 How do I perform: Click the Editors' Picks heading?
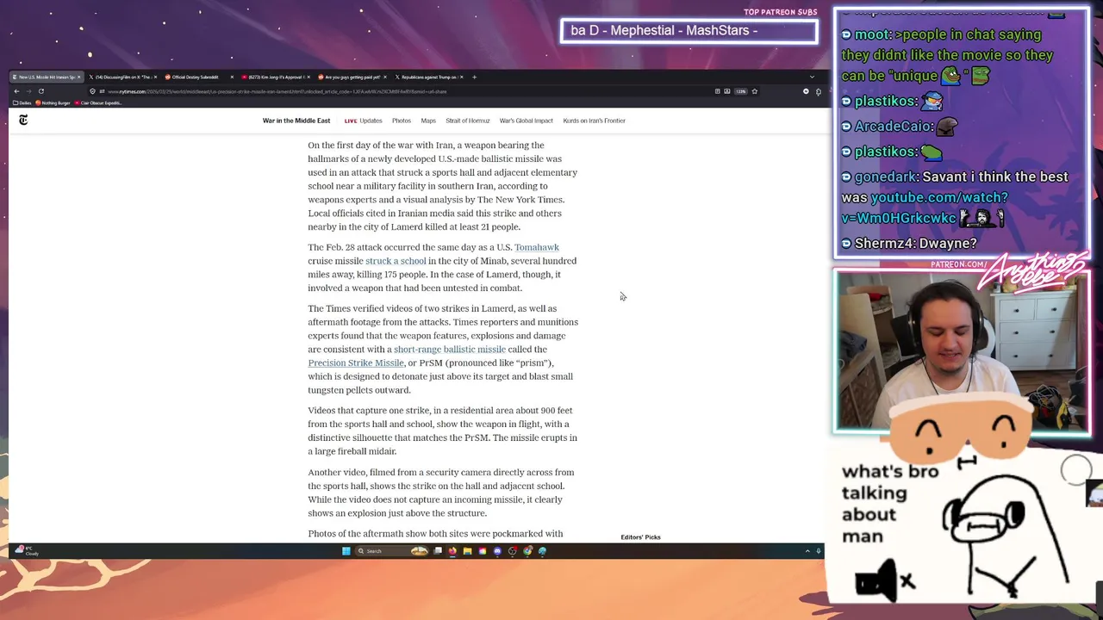pyautogui.click(x=640, y=537)
